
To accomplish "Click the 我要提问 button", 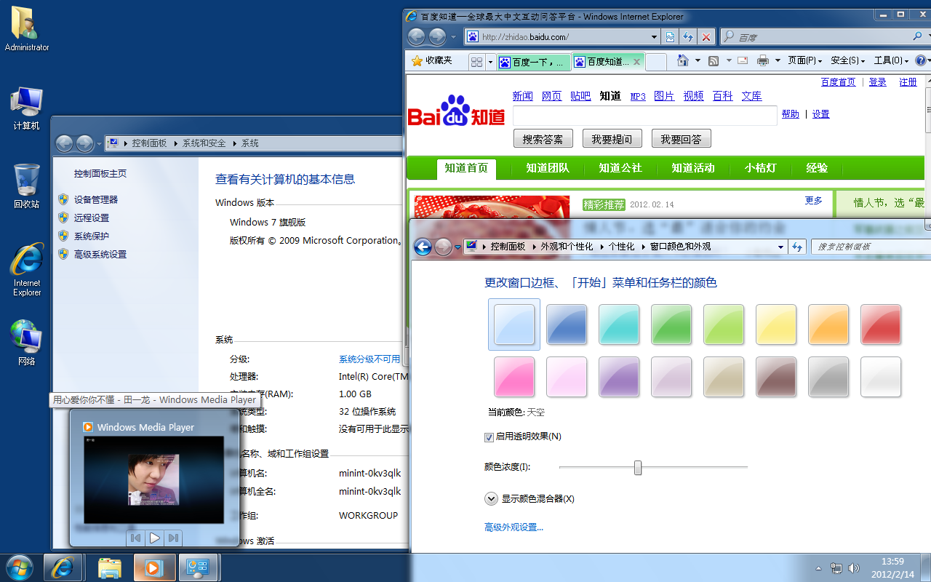I will pos(612,139).
